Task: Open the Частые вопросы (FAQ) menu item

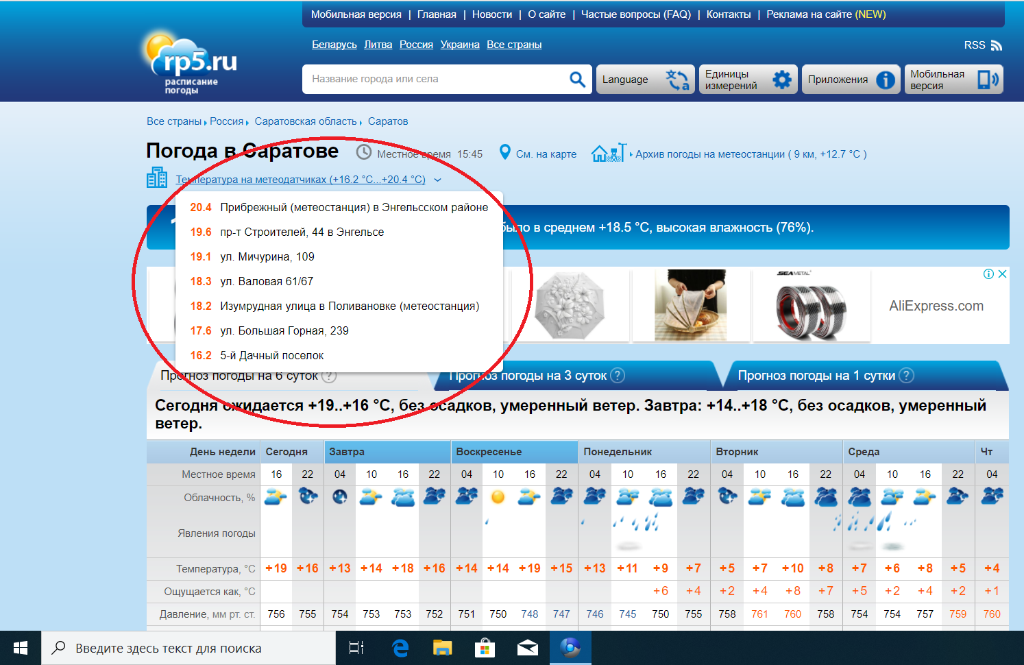Action: pyautogui.click(x=635, y=14)
